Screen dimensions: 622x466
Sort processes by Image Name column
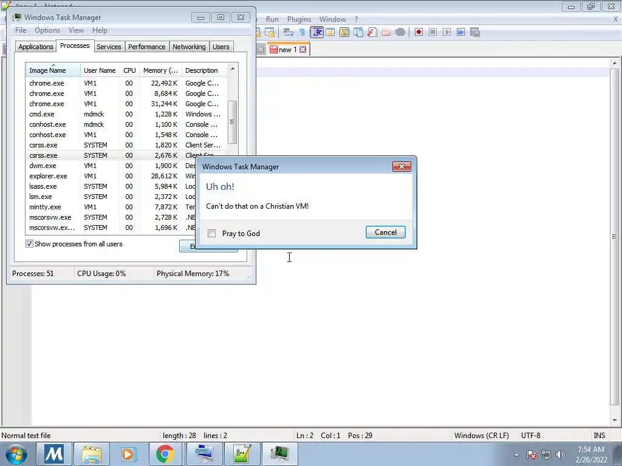pos(53,70)
